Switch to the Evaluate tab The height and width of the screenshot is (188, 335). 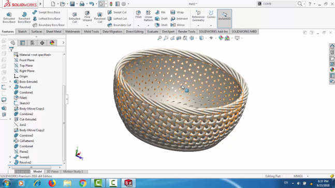(153, 32)
